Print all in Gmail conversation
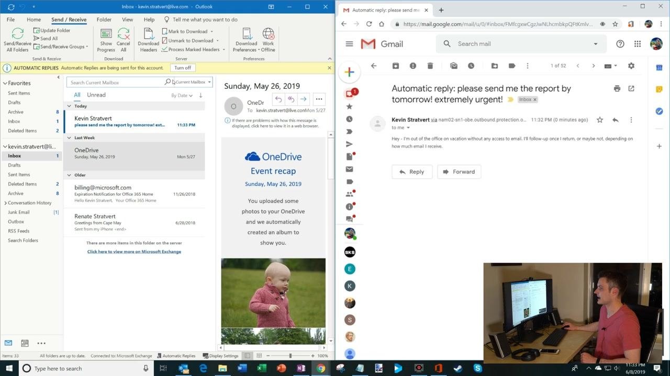The image size is (670, 376). [617, 89]
